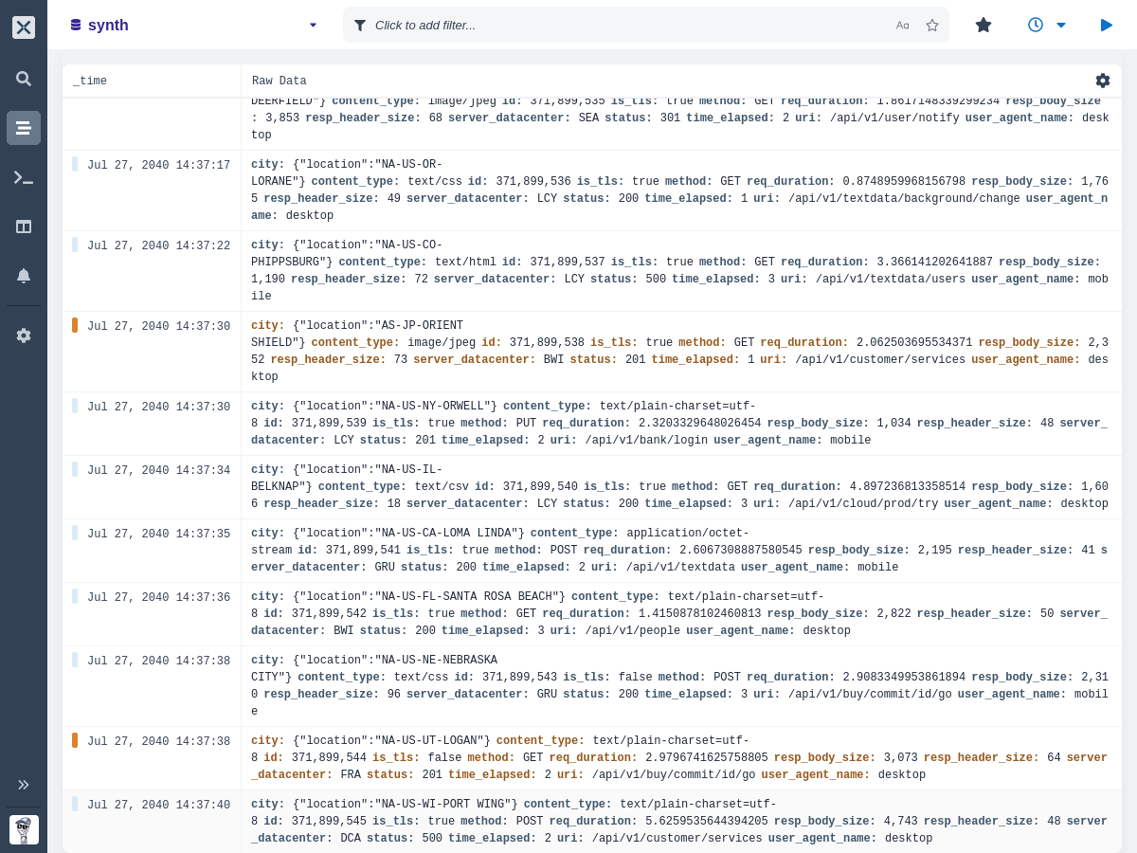Click the filter input field
Viewport: 1137px width, 853px height.
tap(625, 26)
